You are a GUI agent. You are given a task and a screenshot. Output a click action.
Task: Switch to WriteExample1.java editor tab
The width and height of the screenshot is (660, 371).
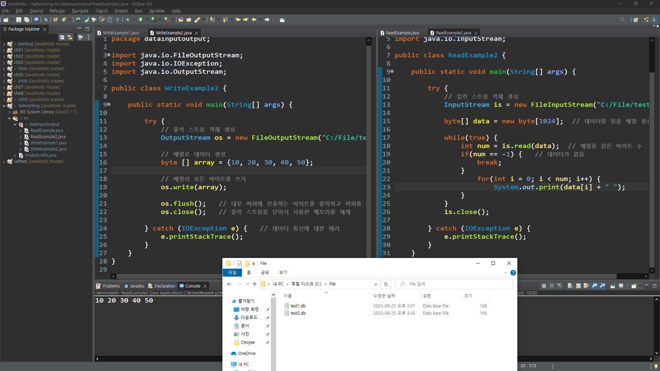coord(120,33)
